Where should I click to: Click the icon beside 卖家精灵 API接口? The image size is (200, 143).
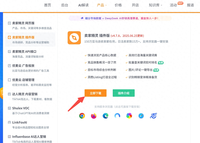(x=9, y=52)
